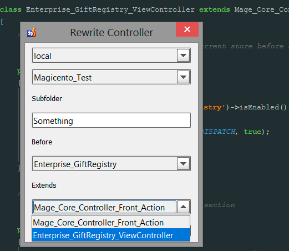
Task: Expand the Magicento_Test module dropdown arrow
Action: pos(183,77)
